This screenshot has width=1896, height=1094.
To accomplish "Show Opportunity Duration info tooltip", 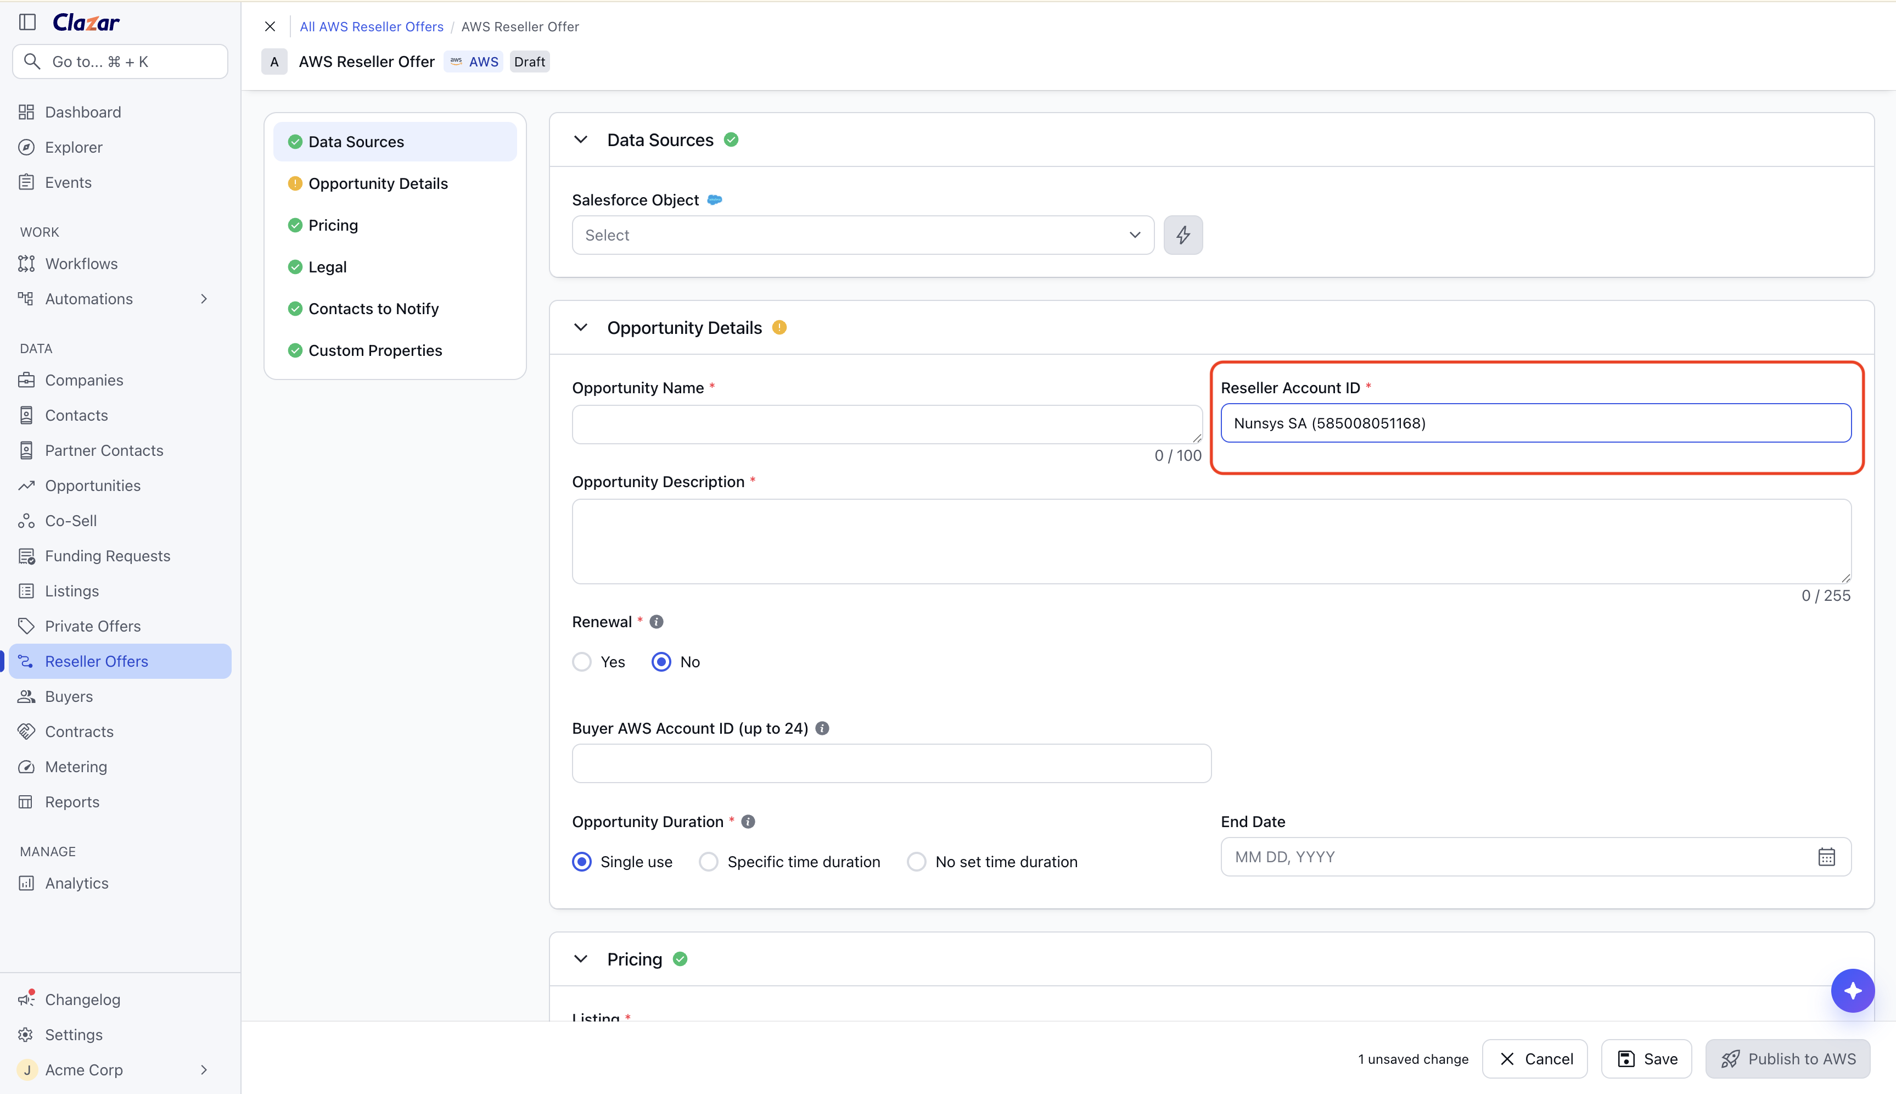I will click(748, 821).
